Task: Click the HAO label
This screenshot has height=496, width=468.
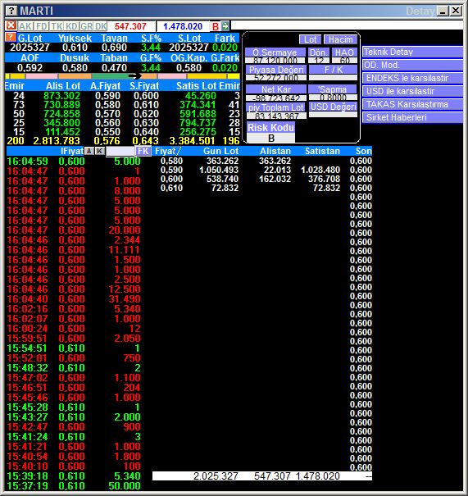Action: [344, 52]
